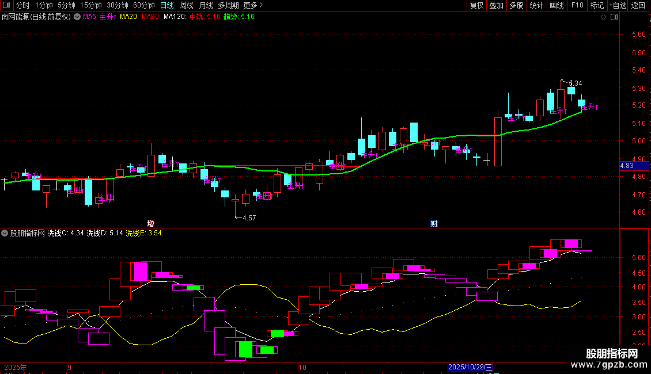This screenshot has width=651, height=374.
Task: Select the 周线 weekly chart tab
Action: tap(187, 5)
